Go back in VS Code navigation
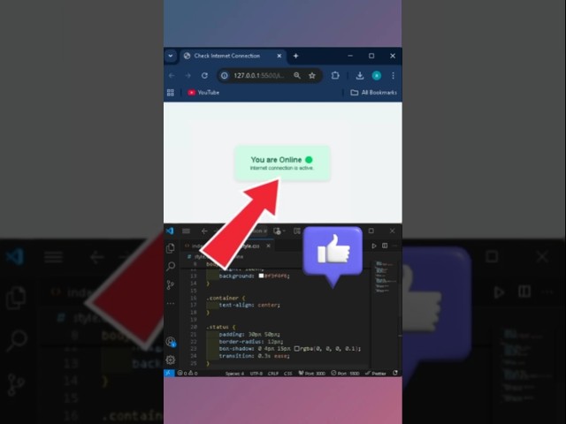This screenshot has width=566, height=424. point(204,231)
